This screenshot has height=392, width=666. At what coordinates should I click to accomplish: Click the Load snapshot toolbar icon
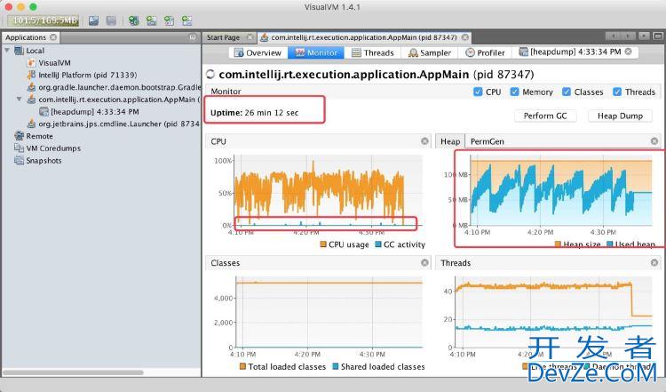pyautogui.click(x=93, y=20)
